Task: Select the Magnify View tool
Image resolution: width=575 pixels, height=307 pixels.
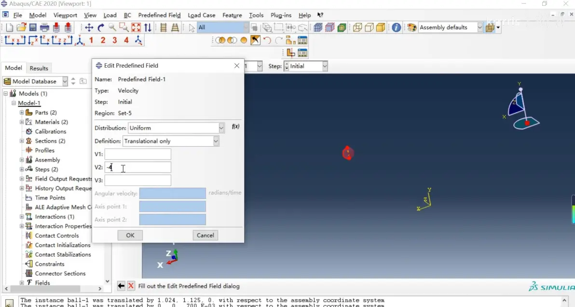Action: coord(112,28)
